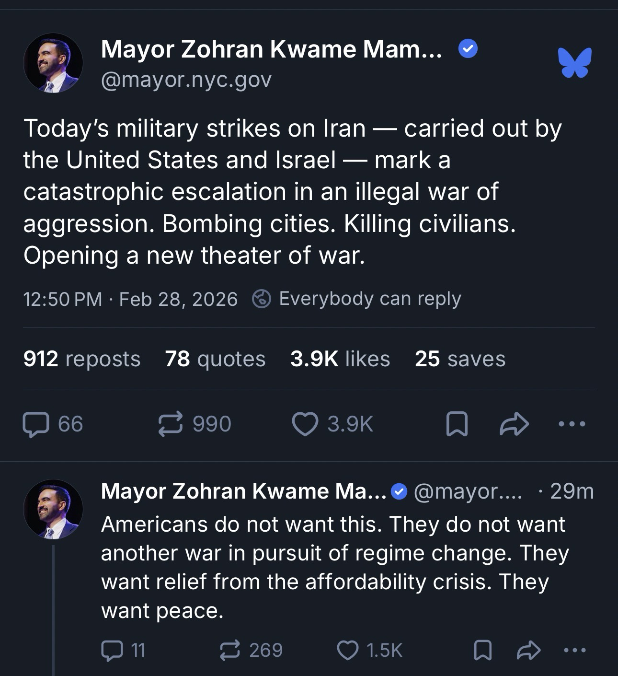Reply to the main post via comment icon

36,424
